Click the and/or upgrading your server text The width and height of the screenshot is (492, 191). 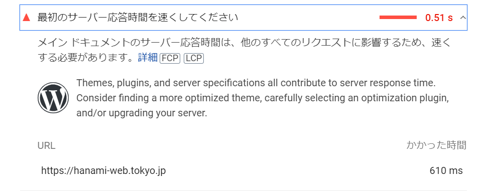click(x=142, y=113)
